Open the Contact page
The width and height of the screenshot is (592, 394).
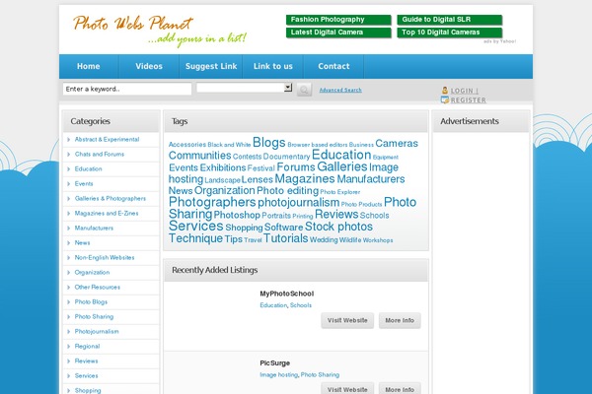point(333,66)
